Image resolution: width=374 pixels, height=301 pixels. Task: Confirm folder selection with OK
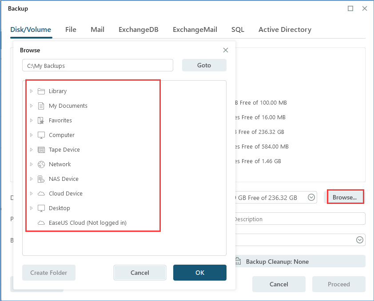tap(199, 273)
